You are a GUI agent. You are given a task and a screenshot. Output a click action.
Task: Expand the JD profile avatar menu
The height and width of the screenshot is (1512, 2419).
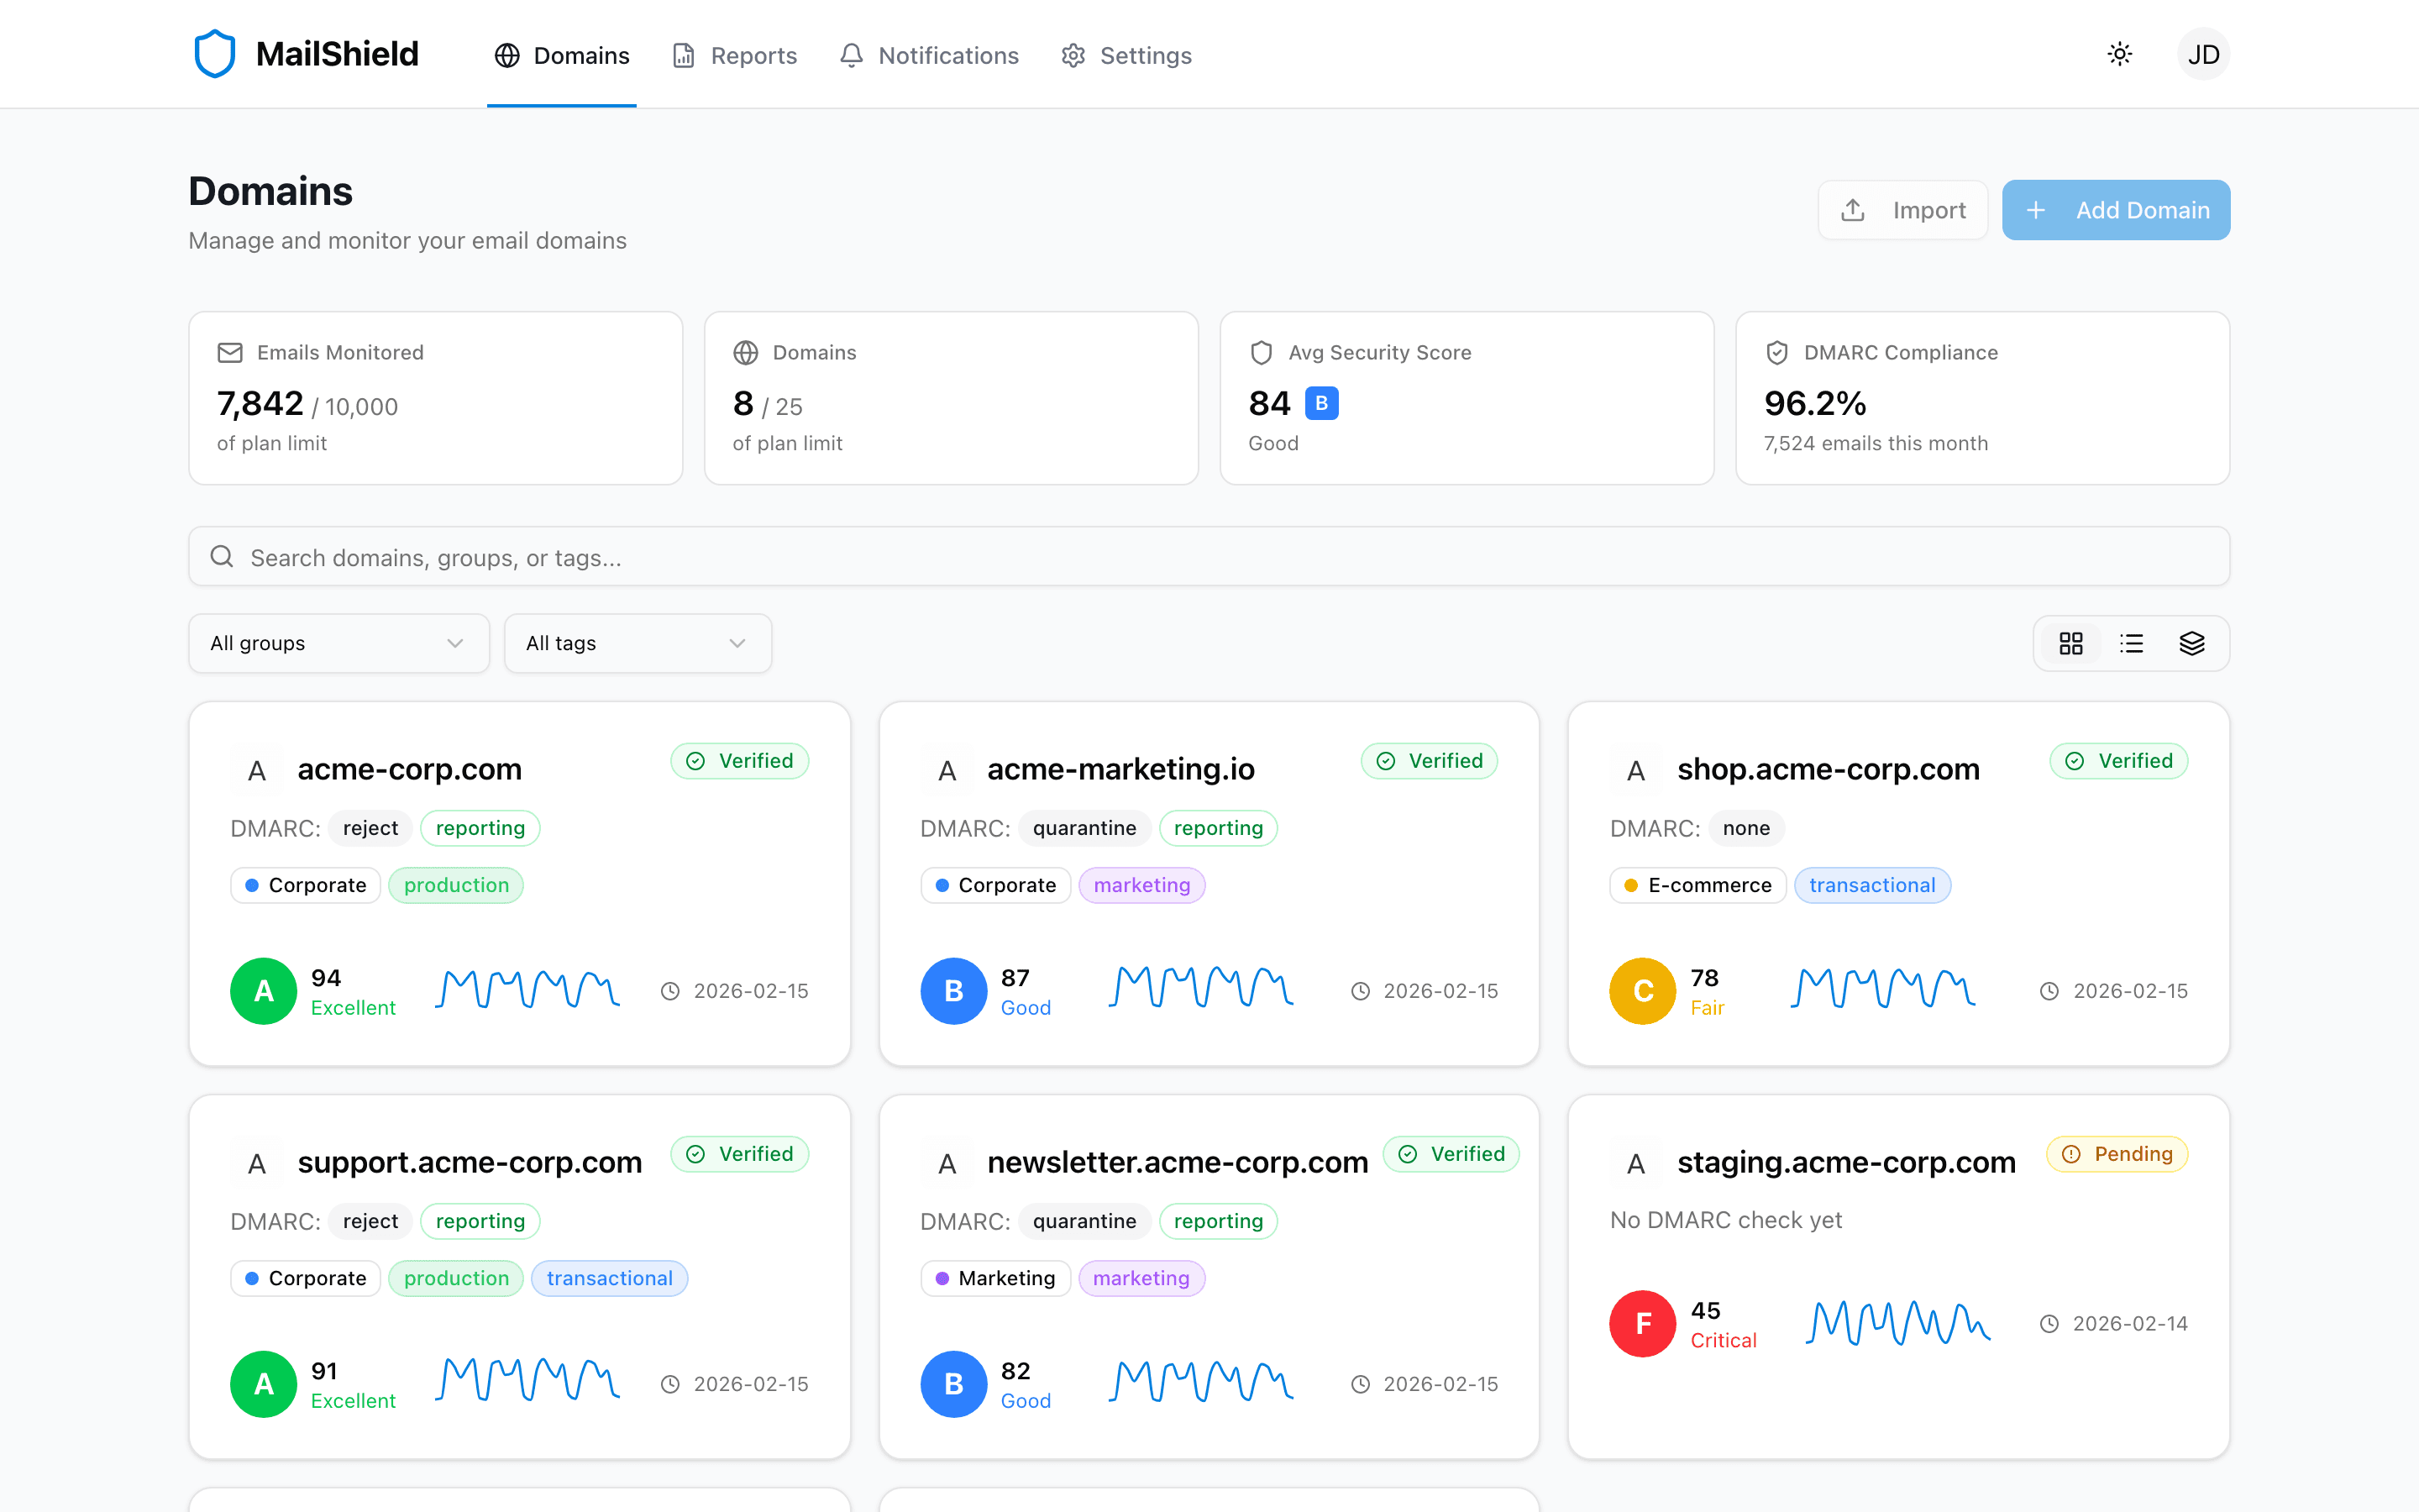point(2204,53)
